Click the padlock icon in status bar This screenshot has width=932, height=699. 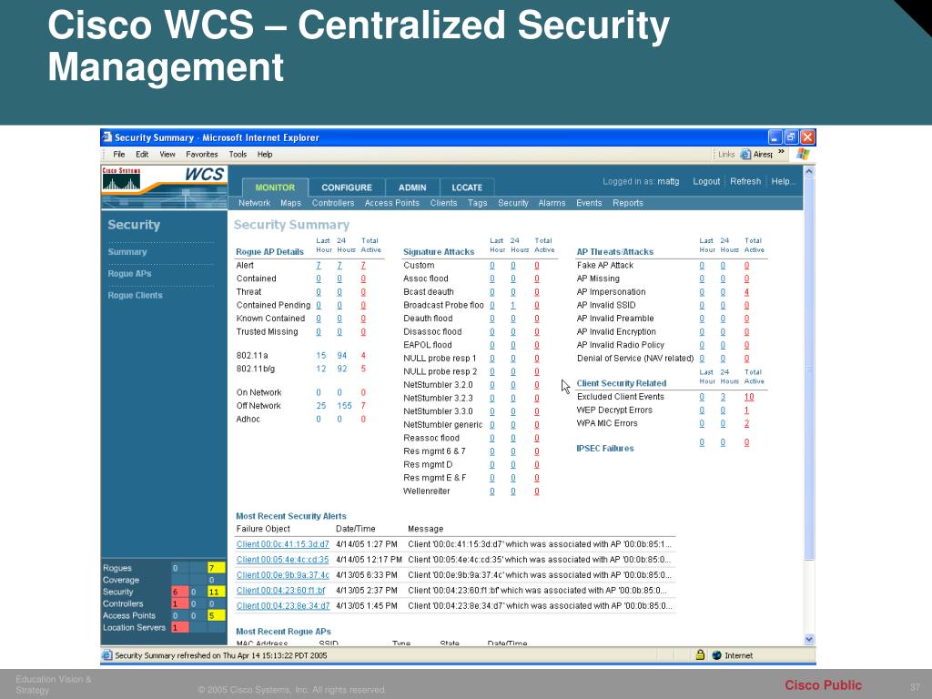(x=700, y=654)
